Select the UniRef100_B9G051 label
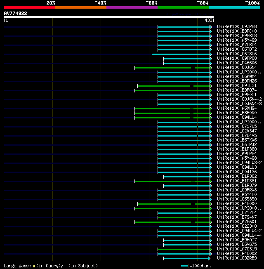264x269 pixels. [237, 95]
